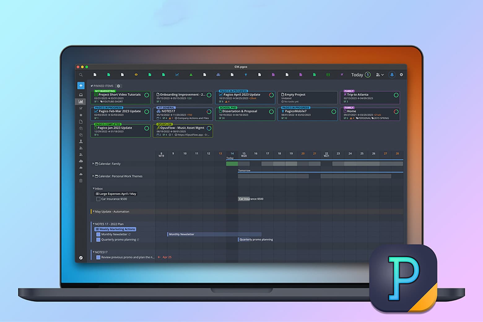Viewport: 483px width, 322px height.
Task: Click the progress ring on the NOTES17 card
Action: [209, 112]
